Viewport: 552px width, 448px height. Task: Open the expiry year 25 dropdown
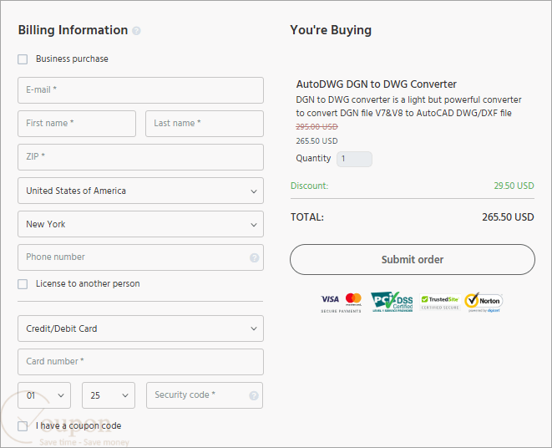coord(109,395)
